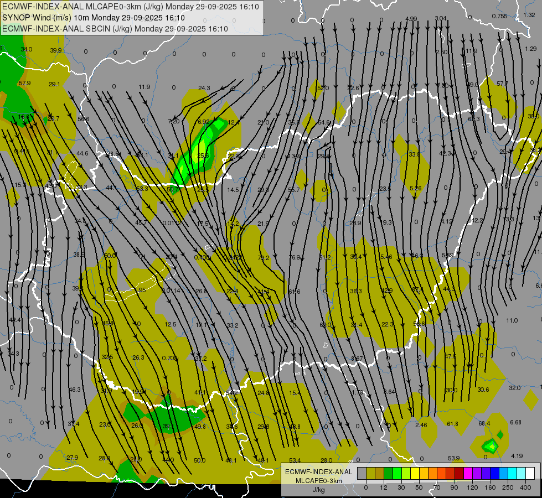Click the map value 4.19

pos(517,456)
